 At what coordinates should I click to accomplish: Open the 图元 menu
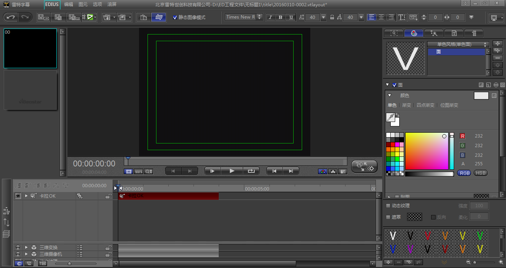(x=83, y=4)
